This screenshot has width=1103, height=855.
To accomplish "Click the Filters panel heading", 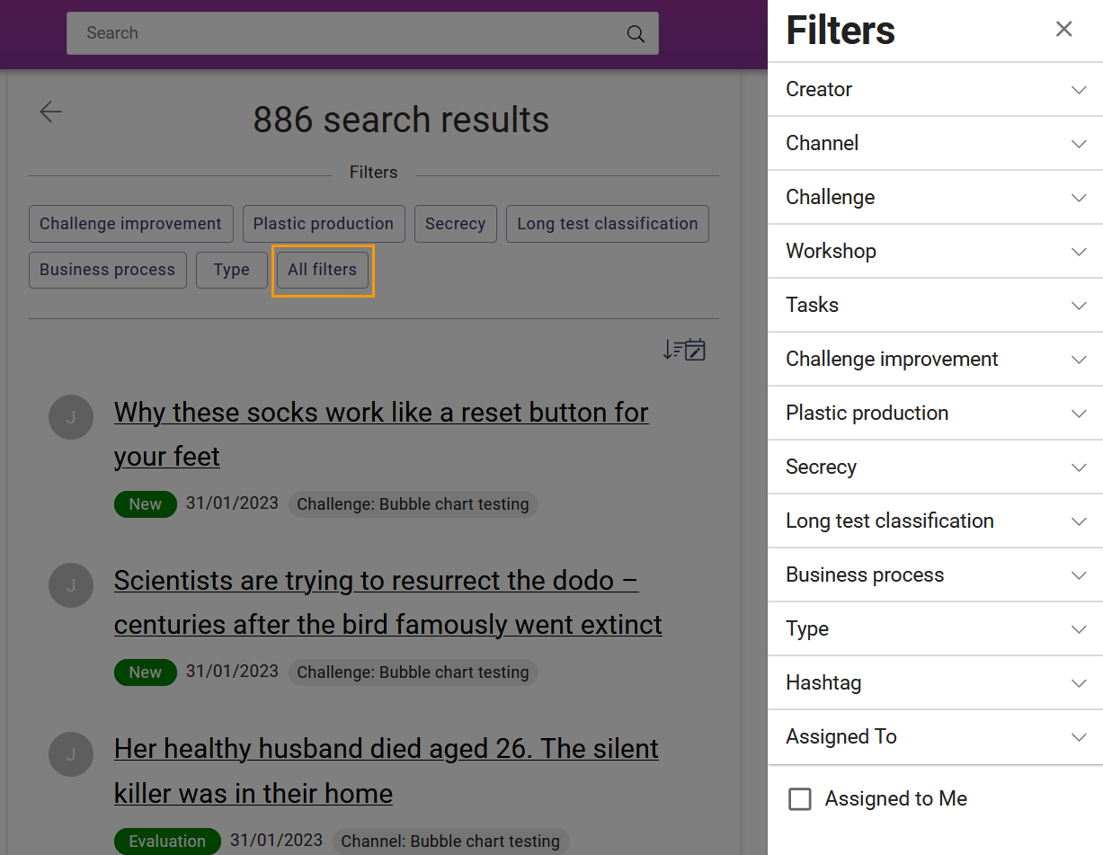I will pos(841,31).
